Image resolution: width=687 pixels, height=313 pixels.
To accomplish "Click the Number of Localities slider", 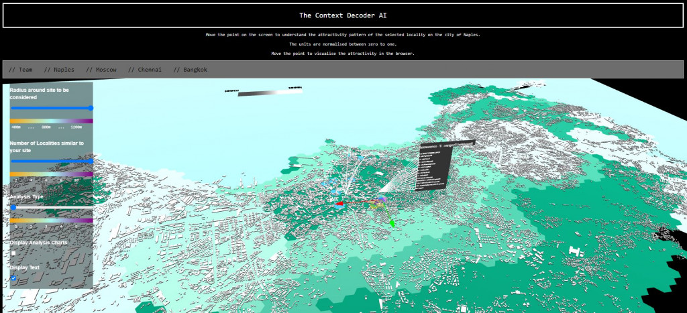I will (x=52, y=161).
